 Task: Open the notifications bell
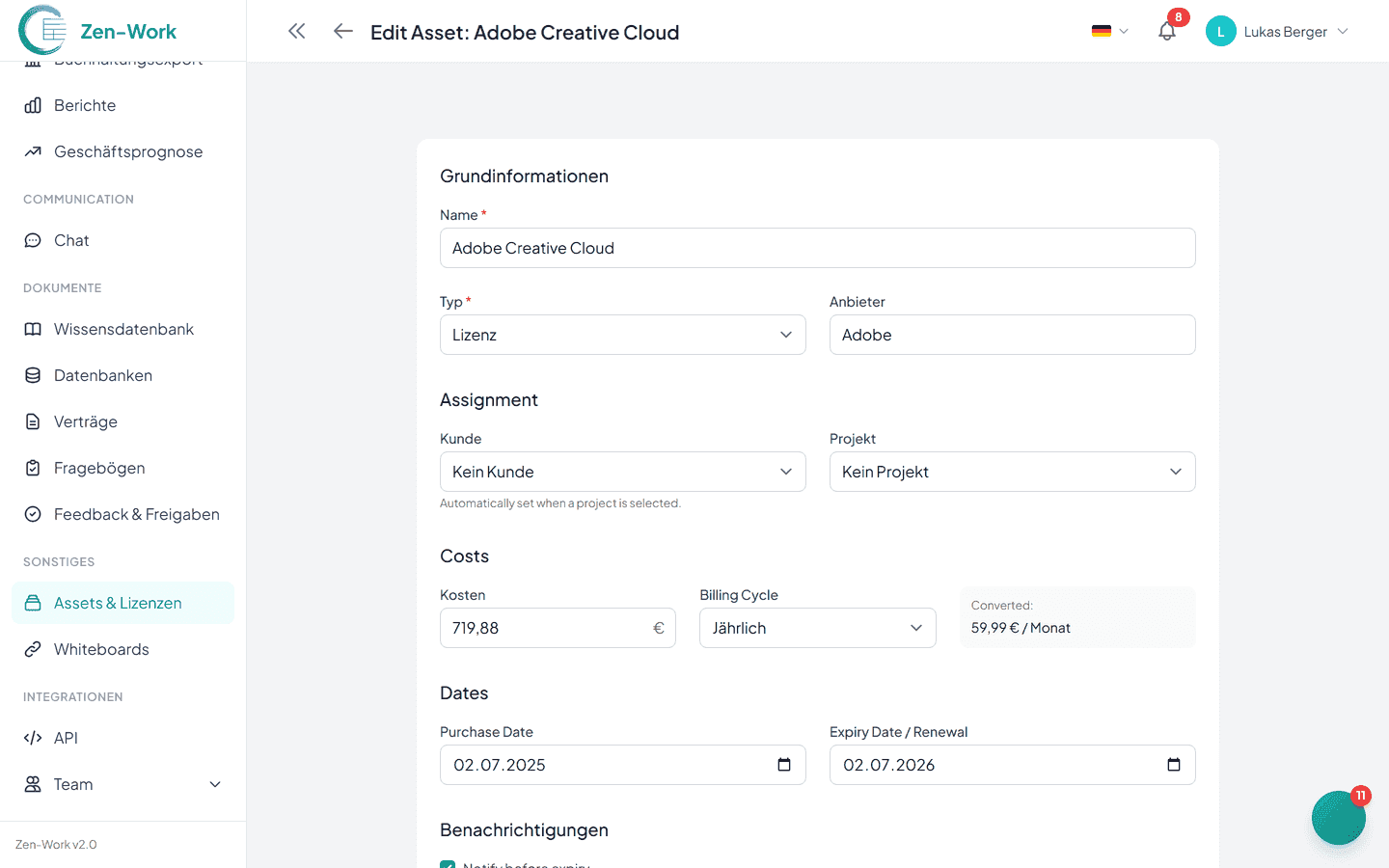coord(1167,32)
